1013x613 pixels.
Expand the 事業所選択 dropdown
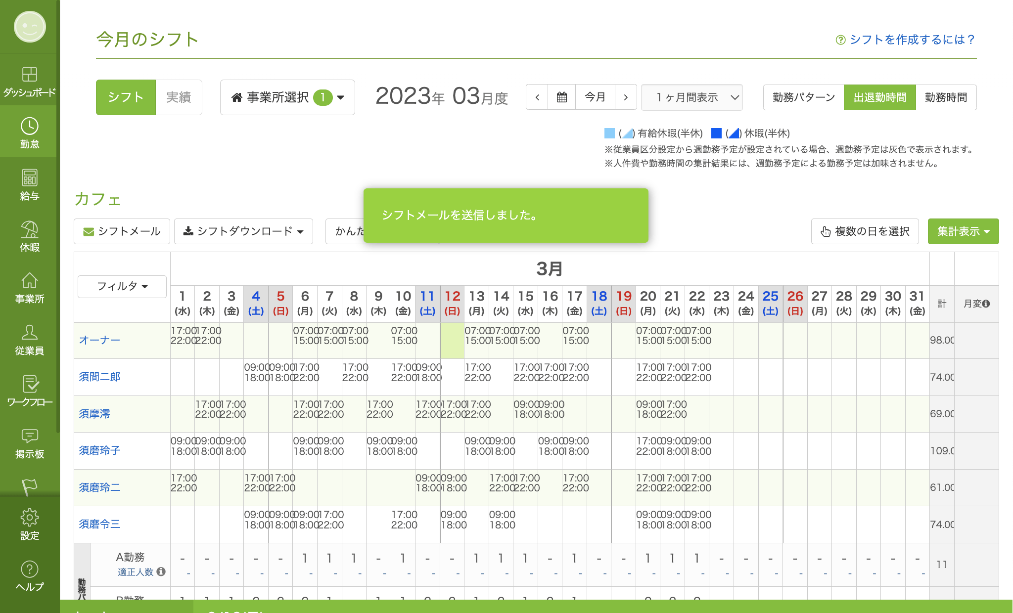[287, 97]
